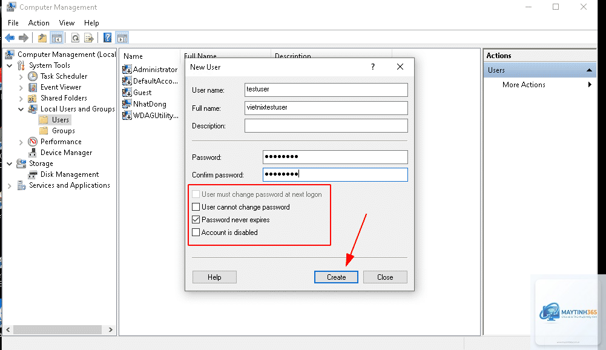This screenshot has width=606, height=350.
Task: Click the Performance icon in tree
Action: (33, 142)
